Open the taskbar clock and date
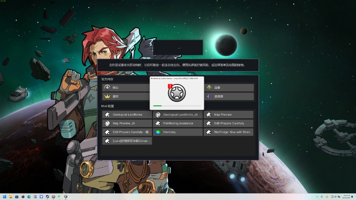Screen dimensions: 356x200 point(346,196)
